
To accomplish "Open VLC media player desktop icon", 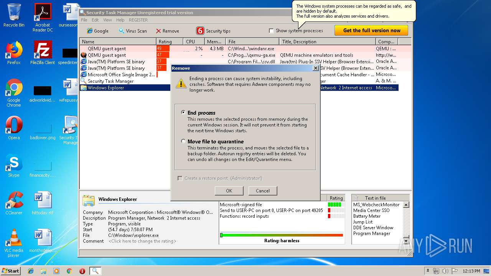I will 14,243.
